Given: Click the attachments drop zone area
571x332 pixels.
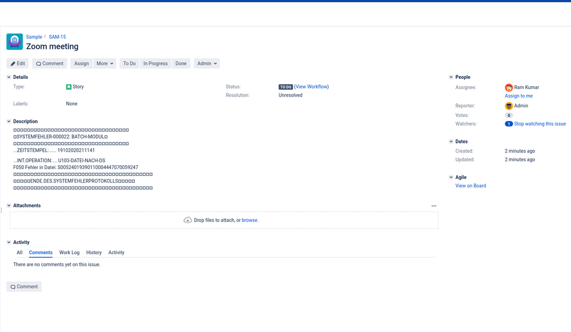Looking at the screenshot, I should [x=224, y=220].
